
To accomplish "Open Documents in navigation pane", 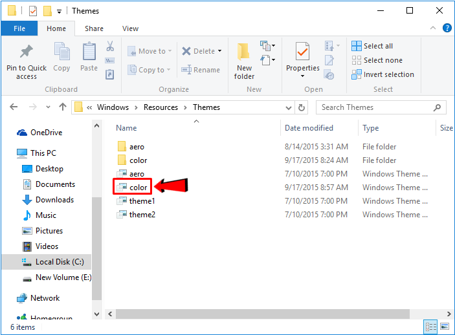I will click(49, 184).
